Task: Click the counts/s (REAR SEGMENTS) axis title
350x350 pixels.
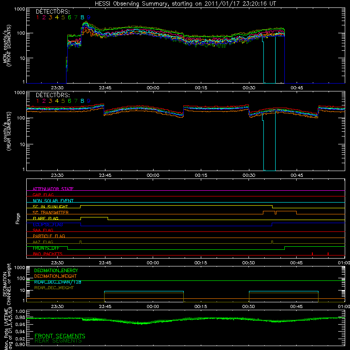Action: (7, 132)
